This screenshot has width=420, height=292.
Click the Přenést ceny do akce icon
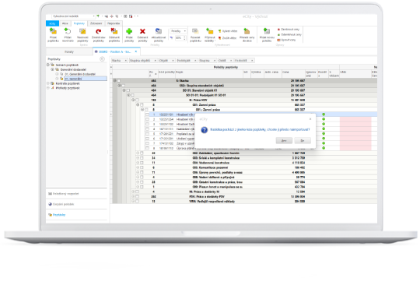click(247, 32)
